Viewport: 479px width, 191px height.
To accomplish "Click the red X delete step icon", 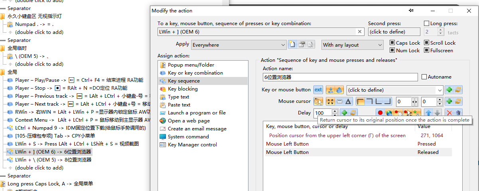I will pos(449,113).
